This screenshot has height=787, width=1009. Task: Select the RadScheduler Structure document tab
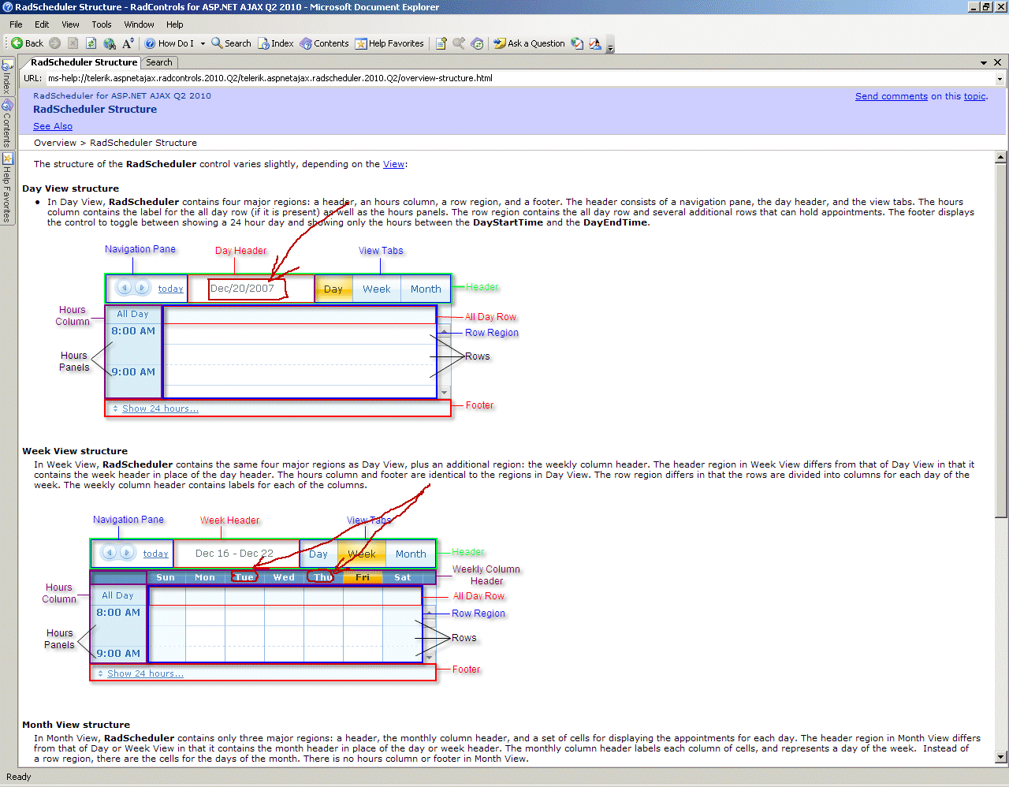point(84,62)
